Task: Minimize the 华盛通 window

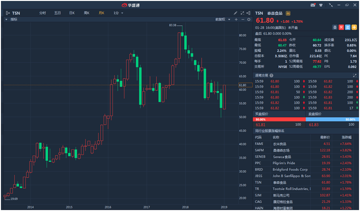Action: 339,5
